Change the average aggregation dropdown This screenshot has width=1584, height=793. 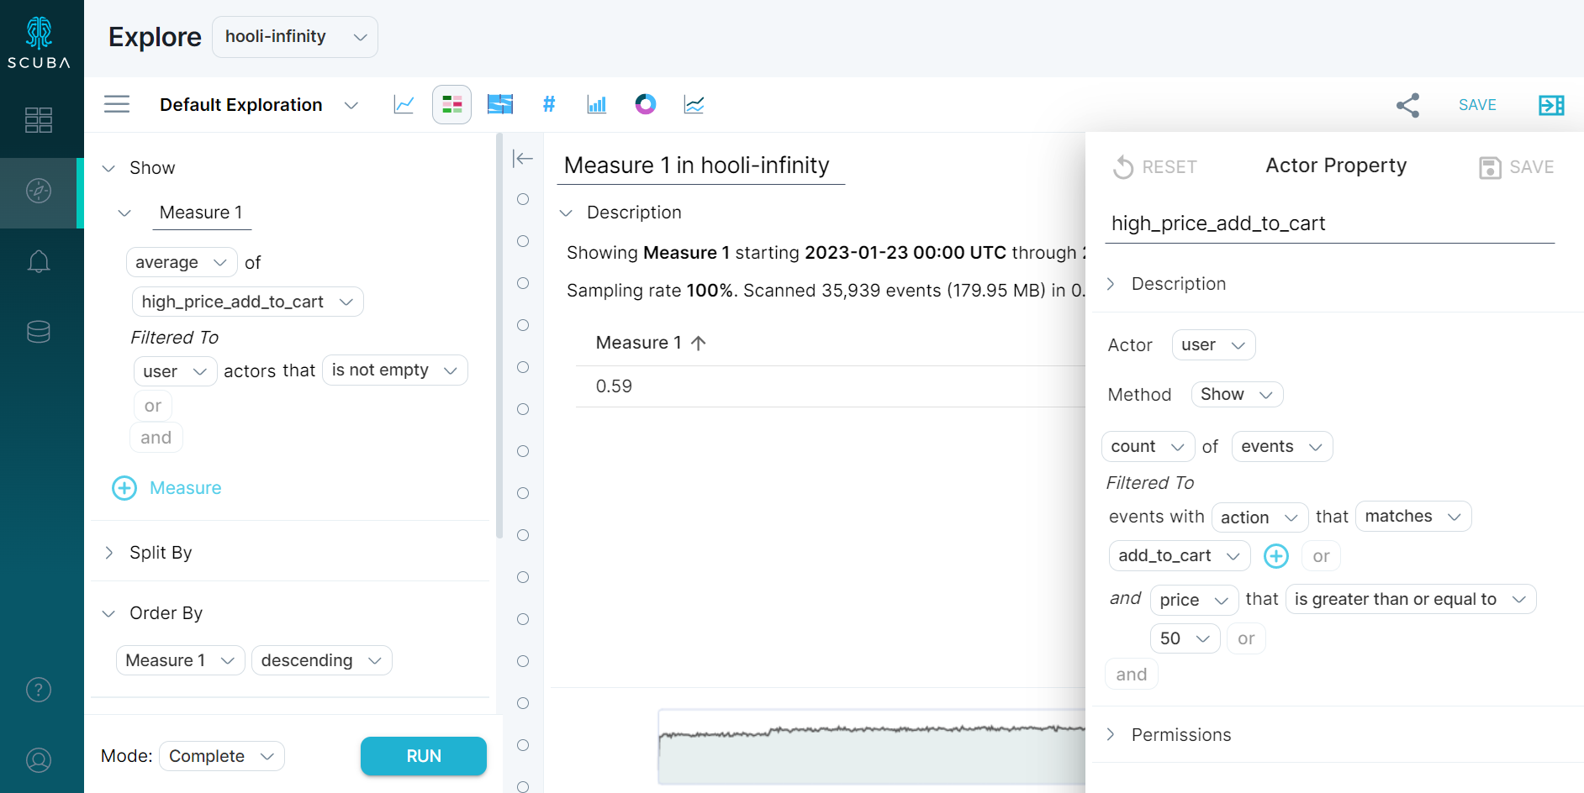[182, 262]
